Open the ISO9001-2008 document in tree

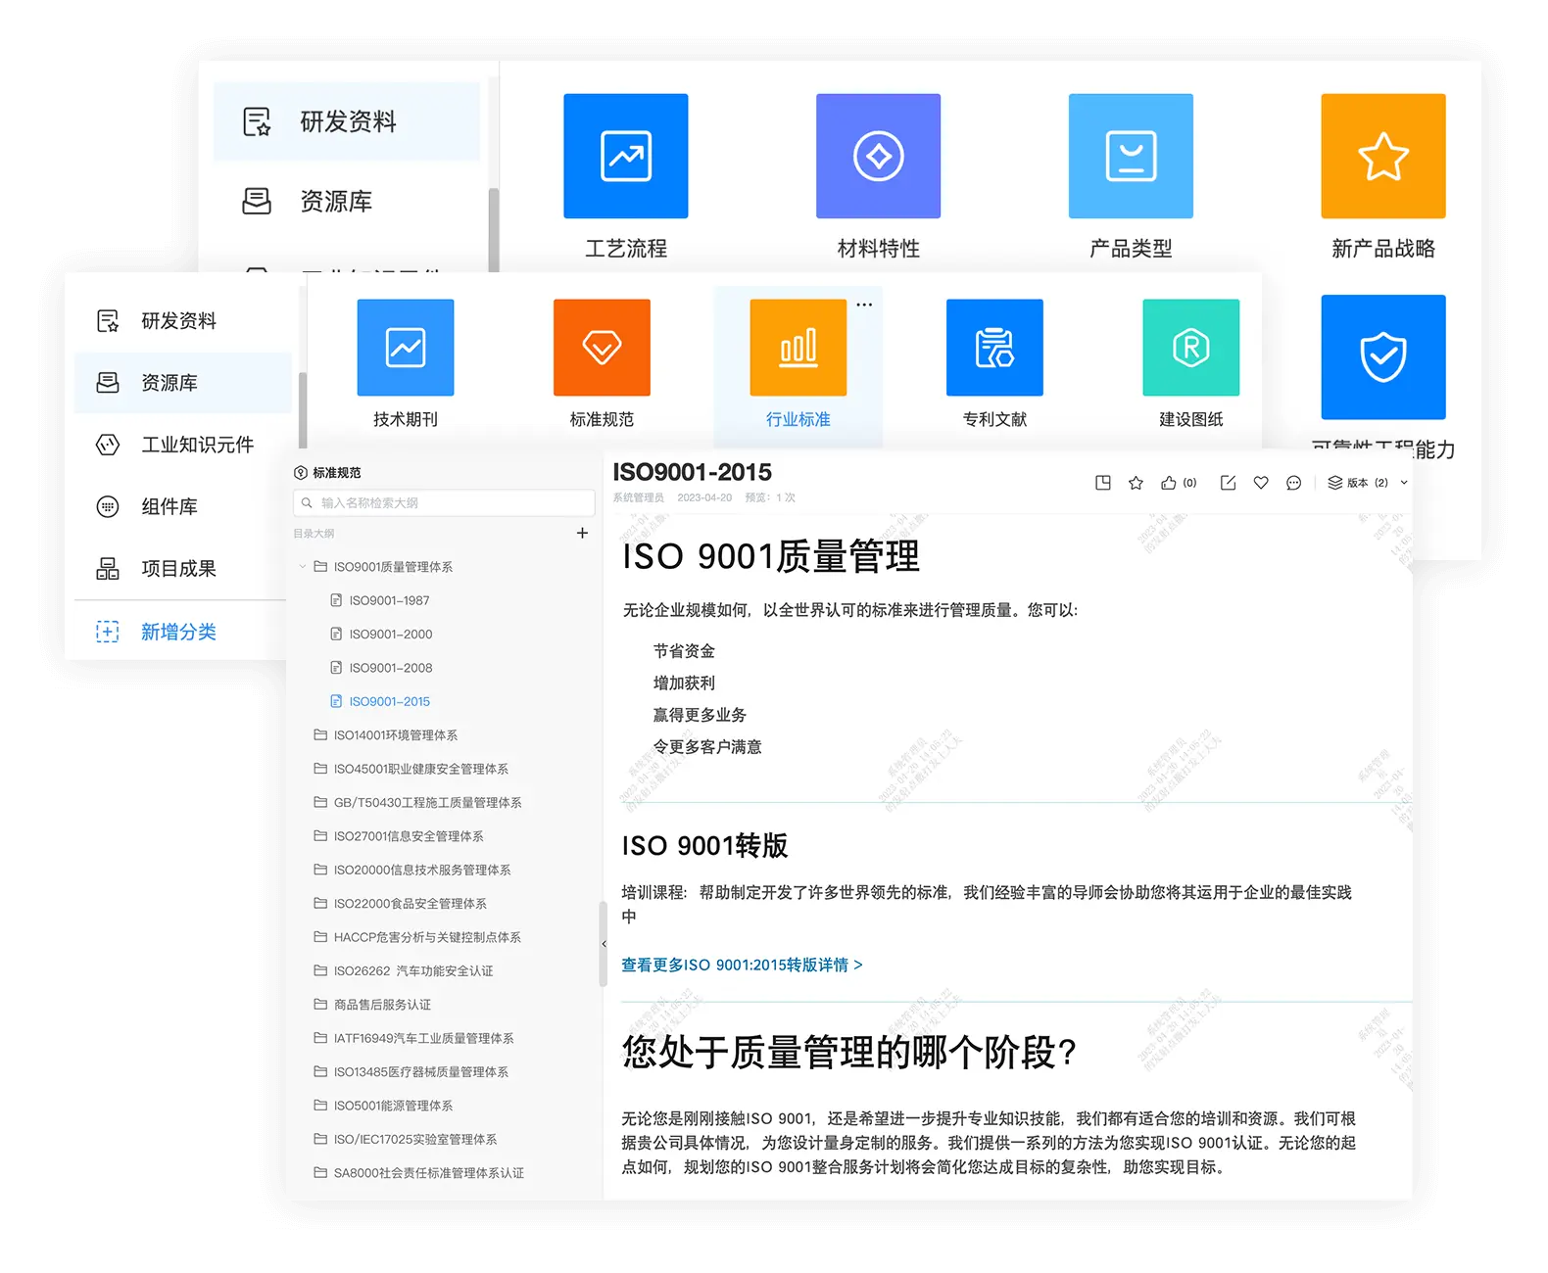pos(390,668)
